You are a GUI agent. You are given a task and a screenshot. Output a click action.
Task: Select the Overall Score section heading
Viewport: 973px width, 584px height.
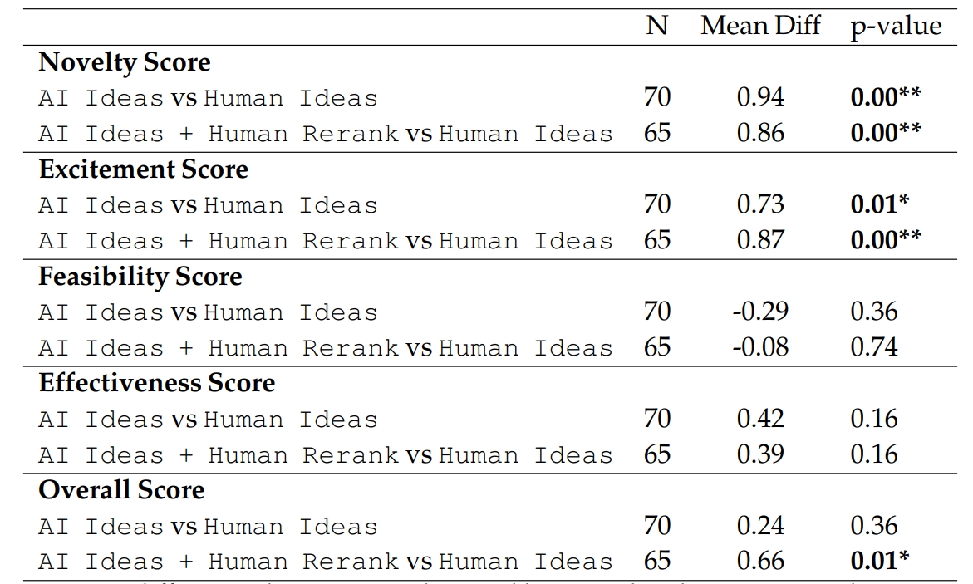pos(121,490)
